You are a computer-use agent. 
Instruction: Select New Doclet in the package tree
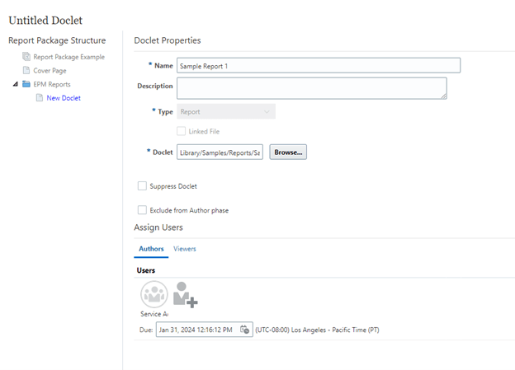click(64, 98)
